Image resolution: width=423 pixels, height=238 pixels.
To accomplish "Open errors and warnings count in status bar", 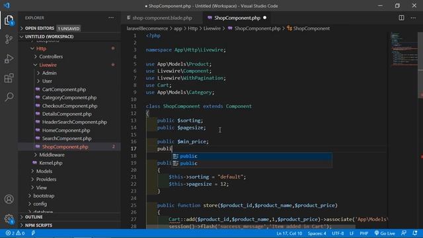I will [x=15, y=233].
